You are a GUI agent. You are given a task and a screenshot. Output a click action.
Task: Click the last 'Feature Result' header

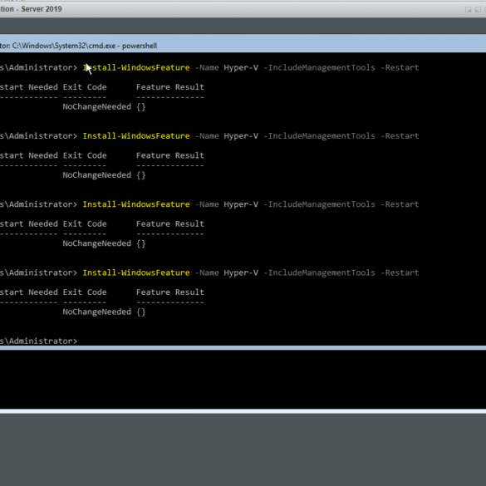click(x=170, y=292)
